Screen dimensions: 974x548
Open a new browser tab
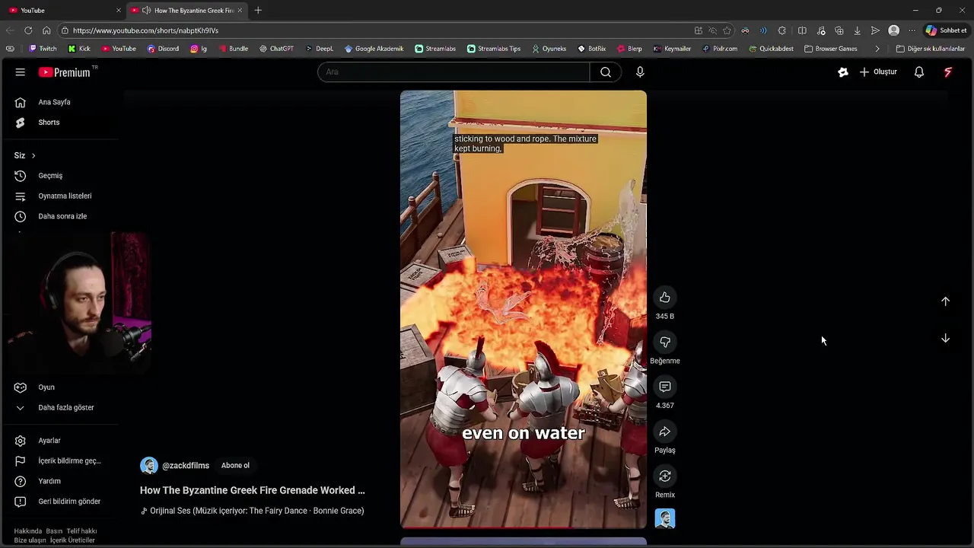point(258,10)
